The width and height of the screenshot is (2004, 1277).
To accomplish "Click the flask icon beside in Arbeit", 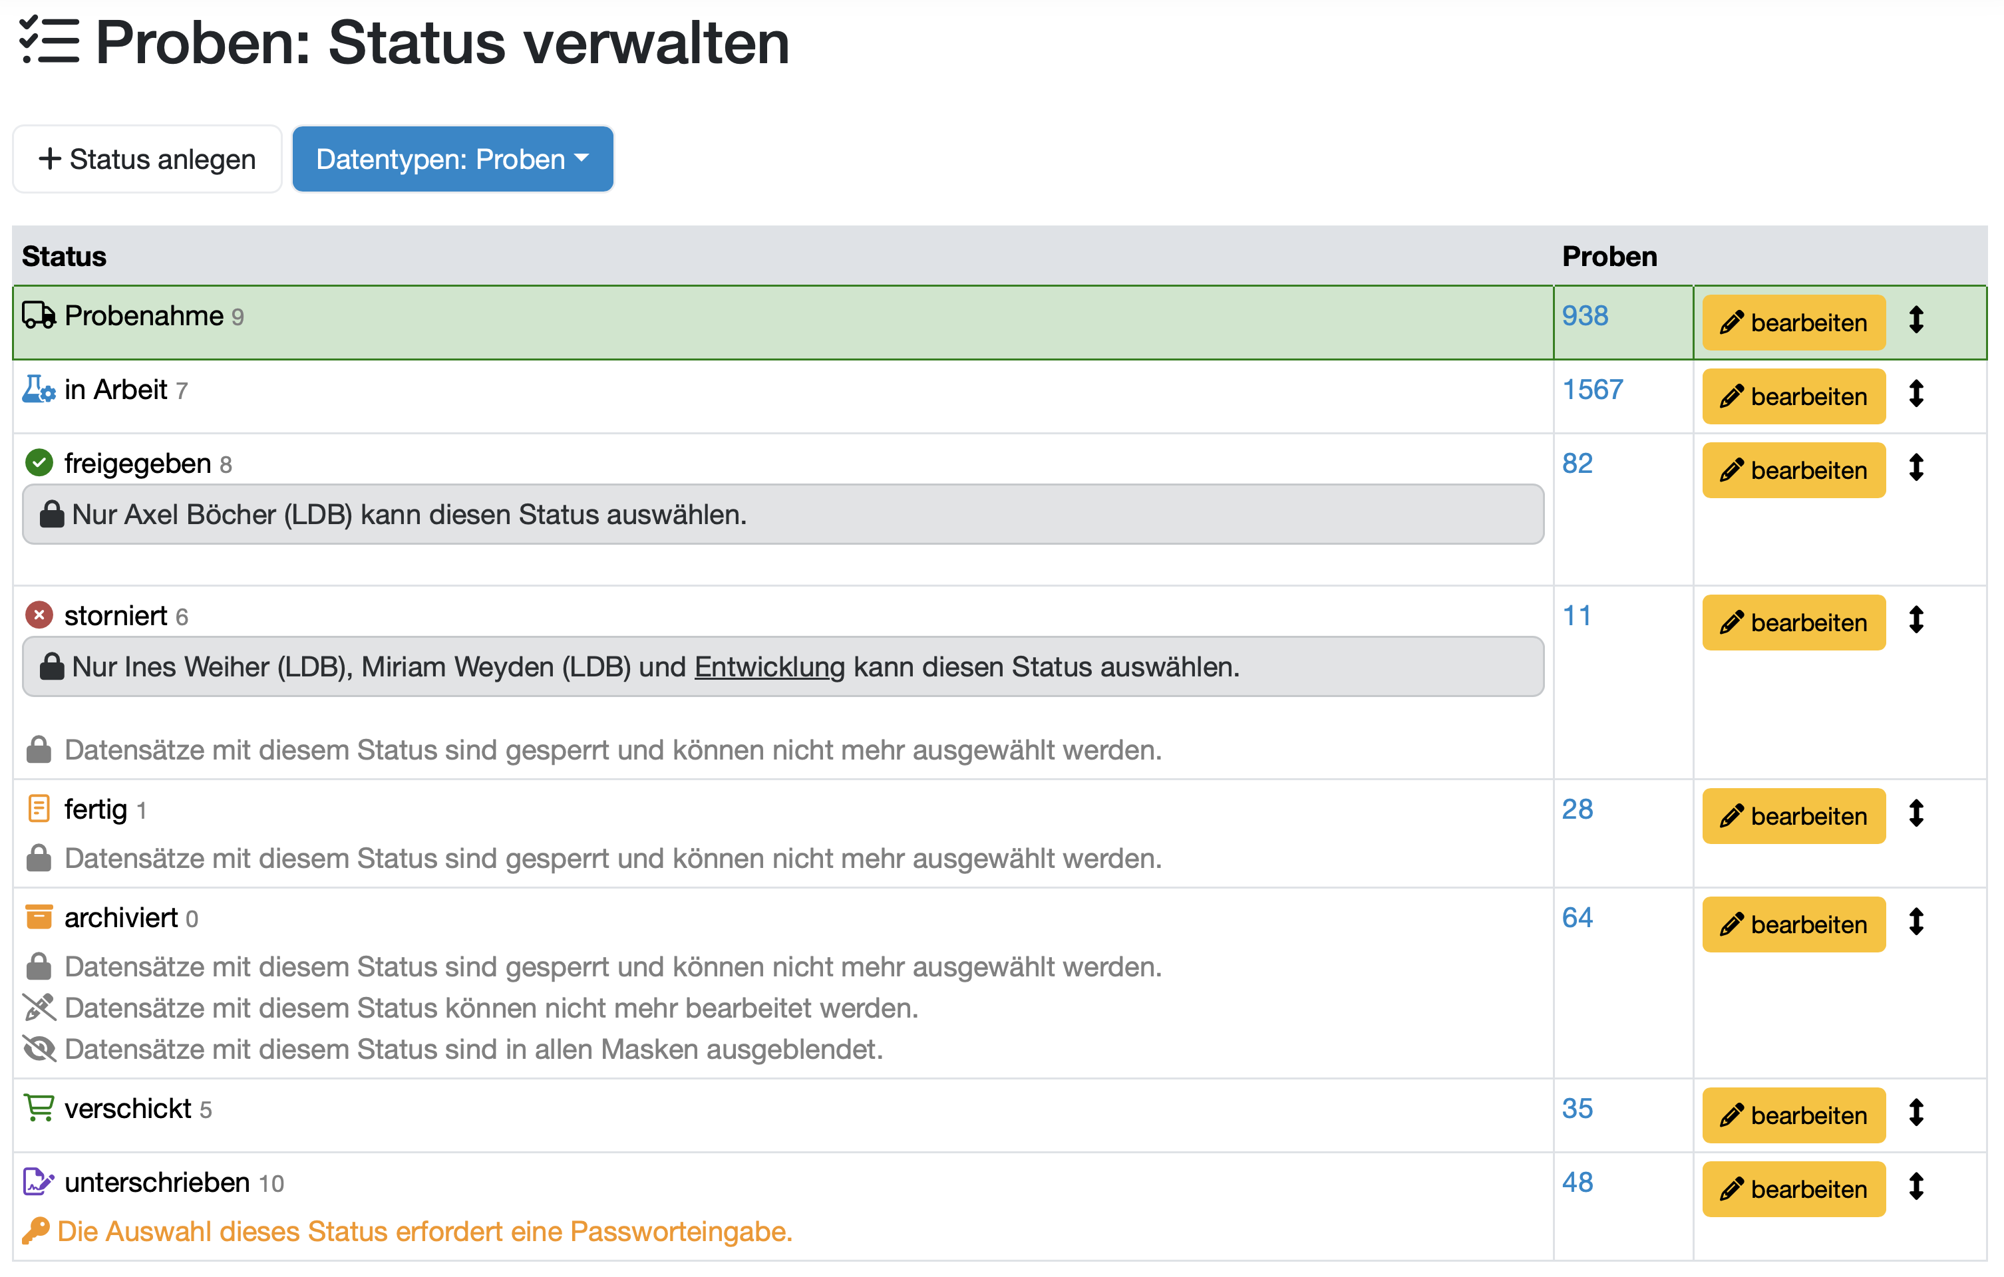I will coord(39,389).
